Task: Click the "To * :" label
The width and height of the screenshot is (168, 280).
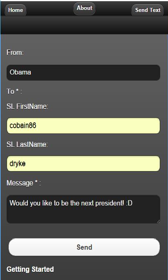Action: click(14, 91)
